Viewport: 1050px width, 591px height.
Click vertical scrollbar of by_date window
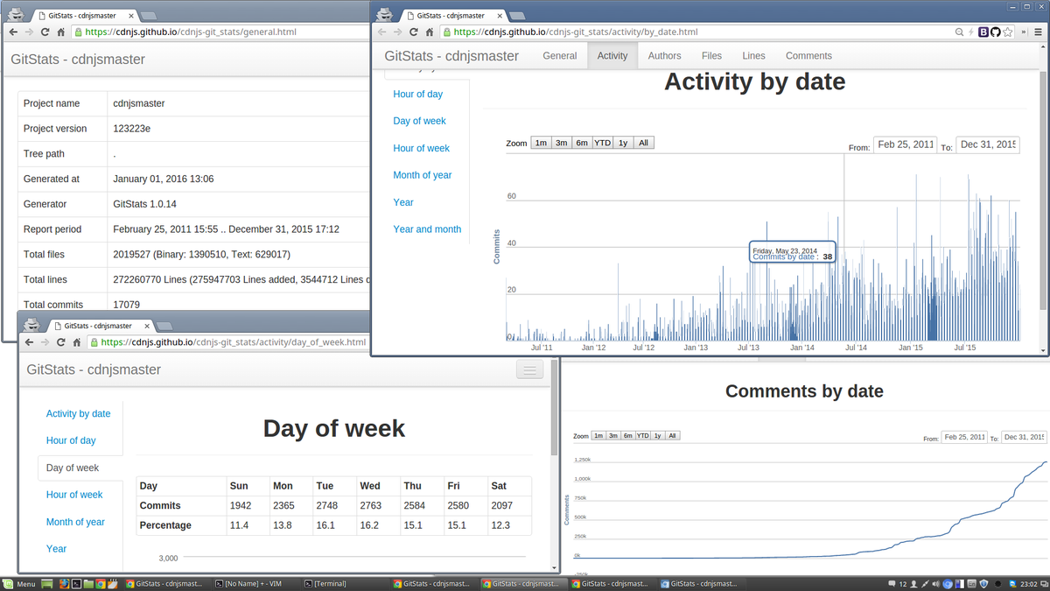(1042, 191)
